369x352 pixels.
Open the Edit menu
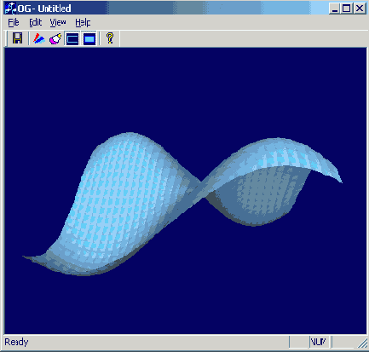coord(36,22)
